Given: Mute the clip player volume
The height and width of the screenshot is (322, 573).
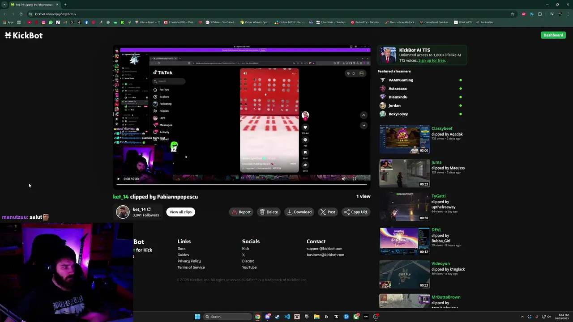Looking at the screenshot, I should point(343,179).
